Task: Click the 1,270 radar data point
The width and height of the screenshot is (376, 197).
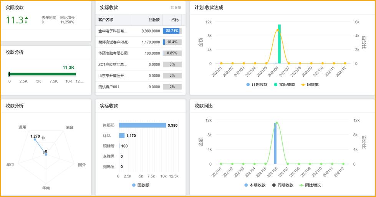Action: tap(35, 139)
